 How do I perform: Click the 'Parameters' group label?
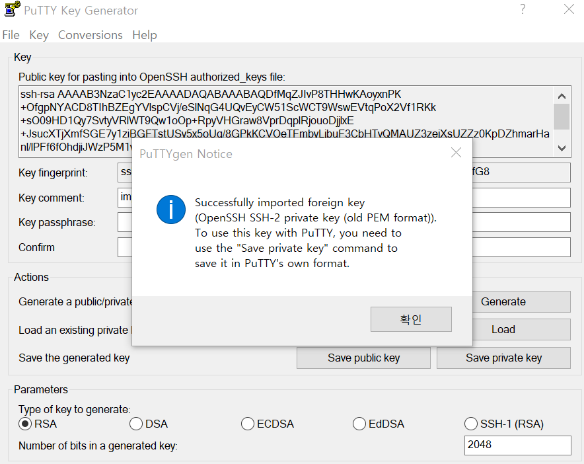pyautogui.click(x=41, y=389)
